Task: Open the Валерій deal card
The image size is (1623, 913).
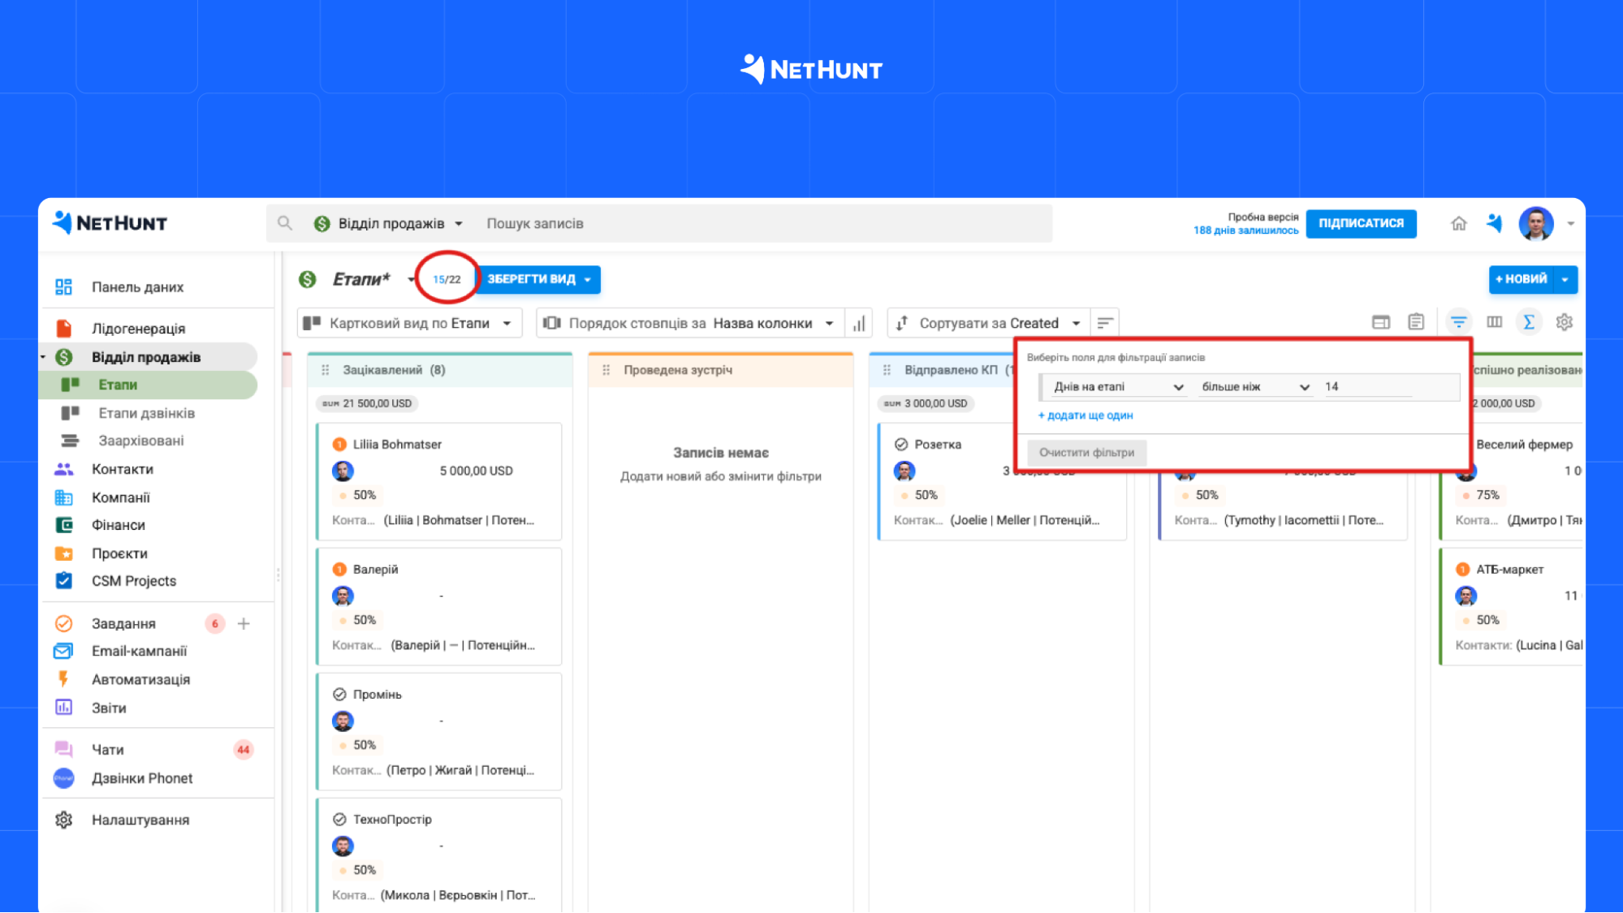Action: pyautogui.click(x=439, y=606)
